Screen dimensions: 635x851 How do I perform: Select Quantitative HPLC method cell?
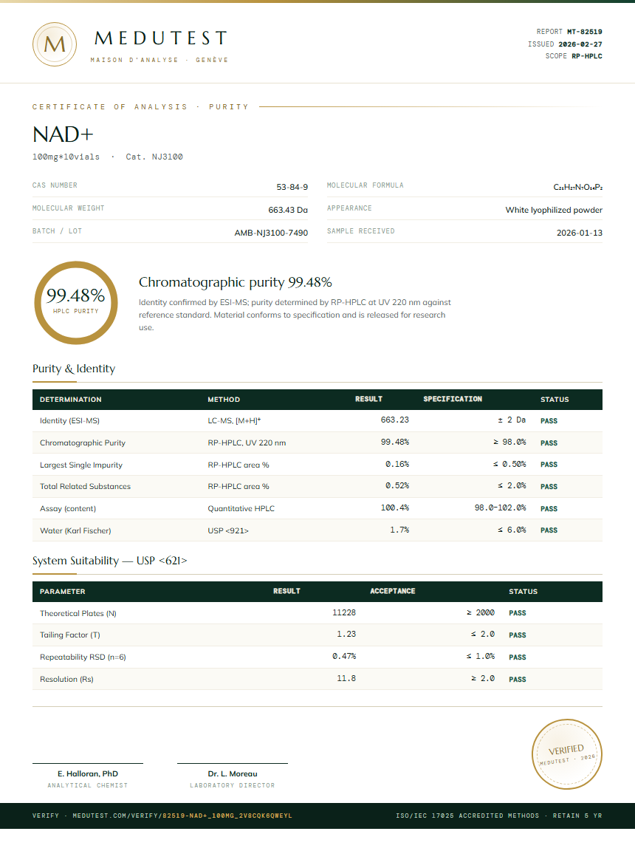click(x=241, y=508)
